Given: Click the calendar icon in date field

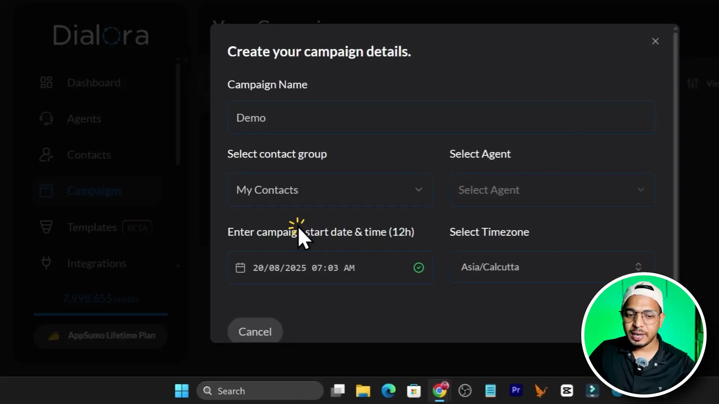Looking at the screenshot, I should [x=240, y=268].
